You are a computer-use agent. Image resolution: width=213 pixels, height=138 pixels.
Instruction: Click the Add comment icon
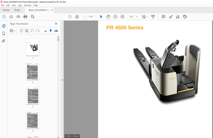pyautogui.click(x=163, y=17)
